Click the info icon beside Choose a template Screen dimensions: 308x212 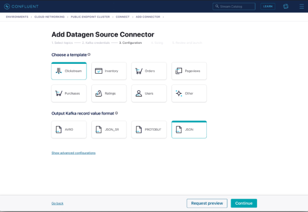click(x=89, y=55)
